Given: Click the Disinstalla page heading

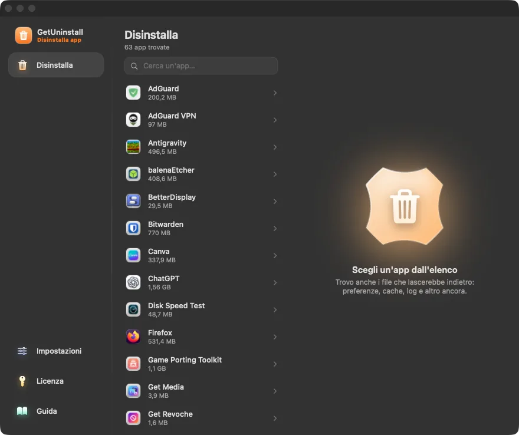Looking at the screenshot, I should point(151,35).
